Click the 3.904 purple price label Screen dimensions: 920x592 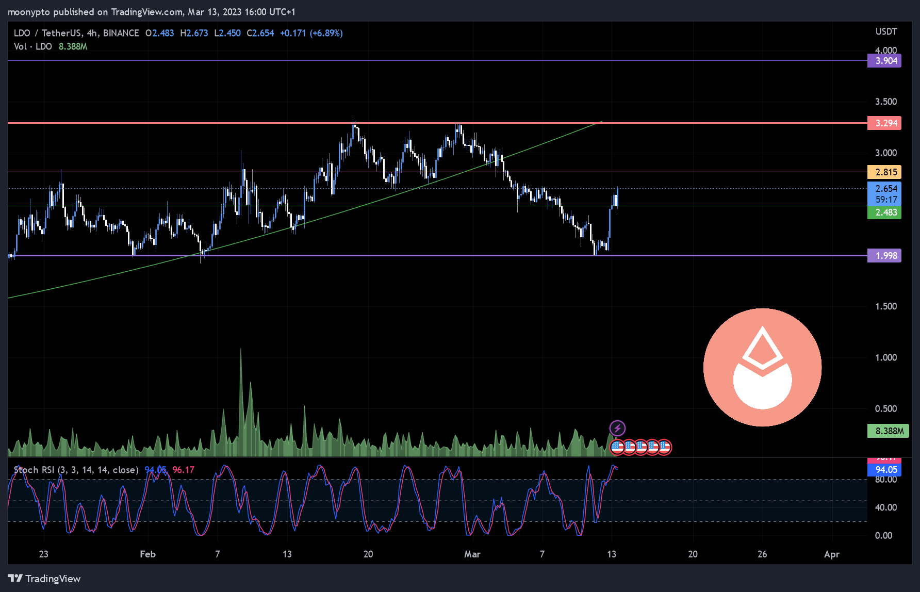coord(884,61)
